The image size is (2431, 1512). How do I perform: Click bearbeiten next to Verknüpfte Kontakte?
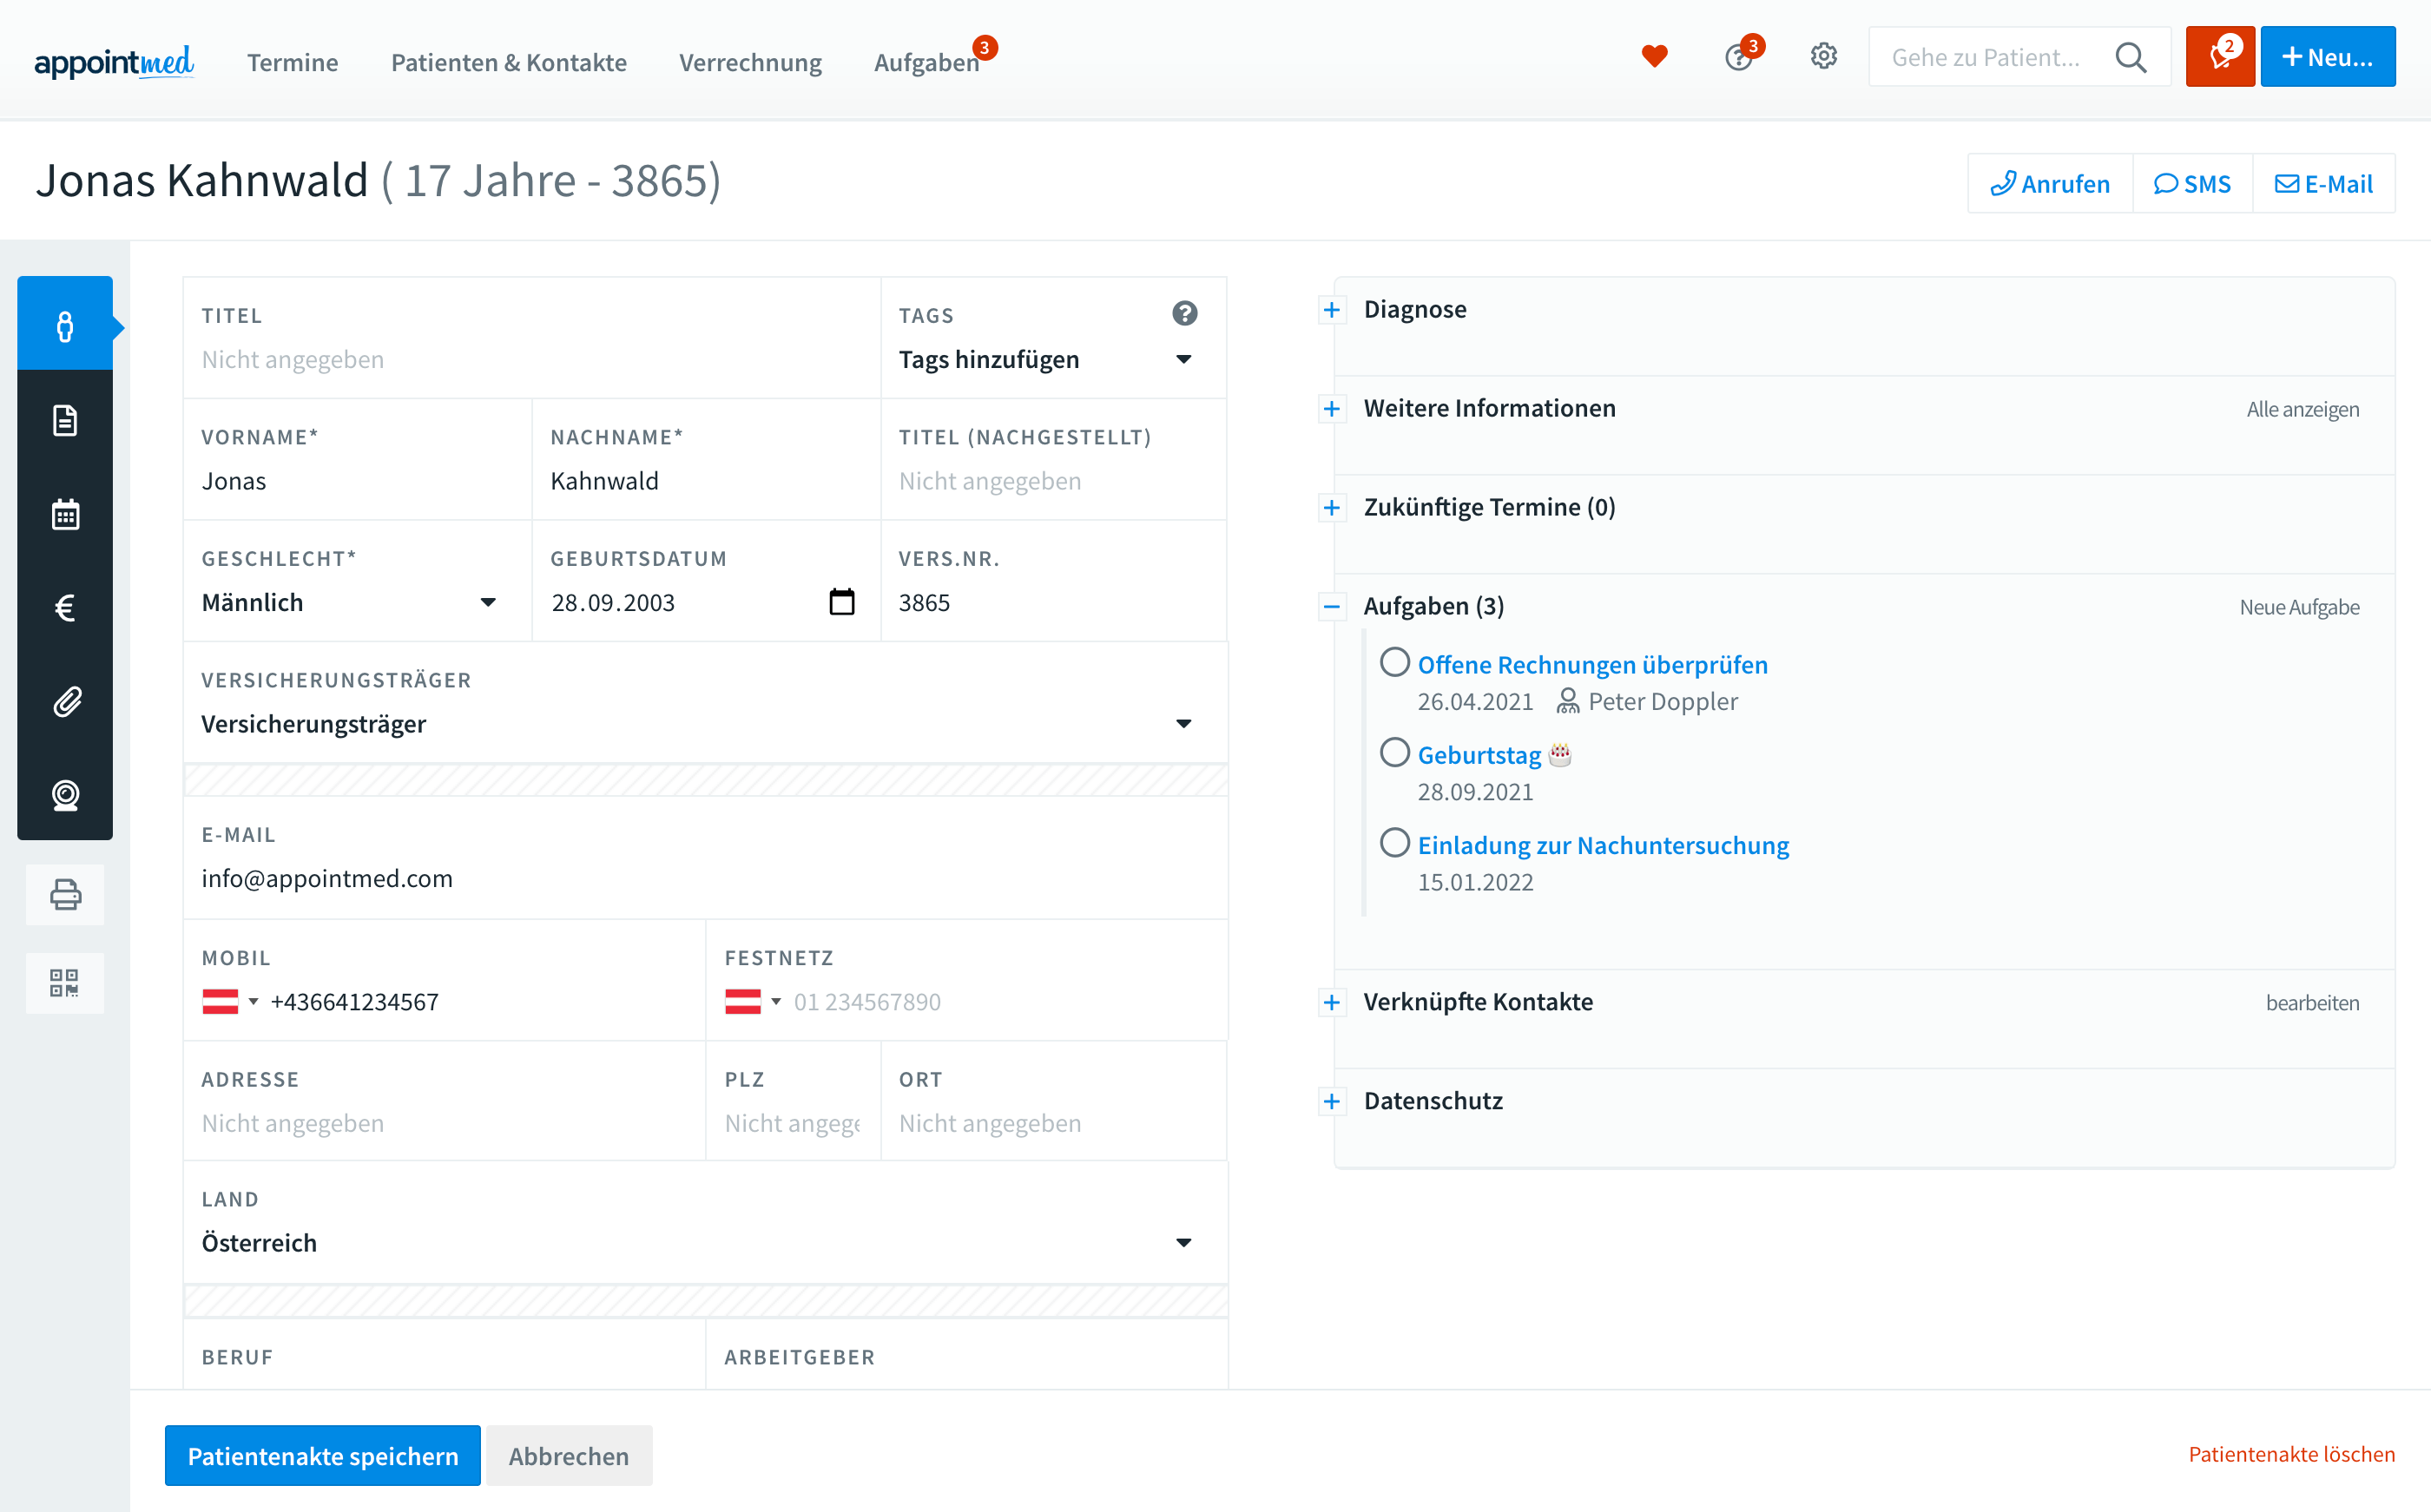[x=2312, y=1003]
